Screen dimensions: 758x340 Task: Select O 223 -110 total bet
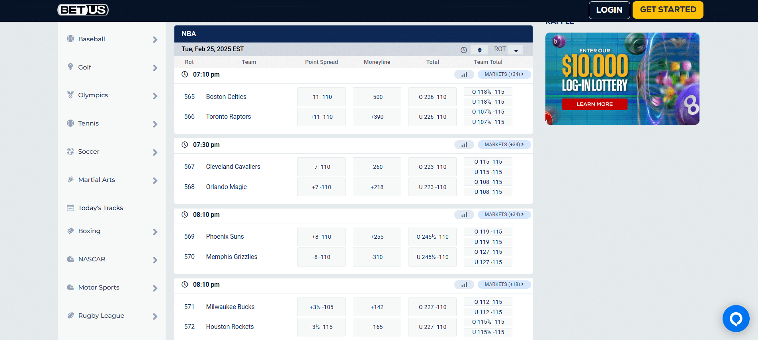432,167
